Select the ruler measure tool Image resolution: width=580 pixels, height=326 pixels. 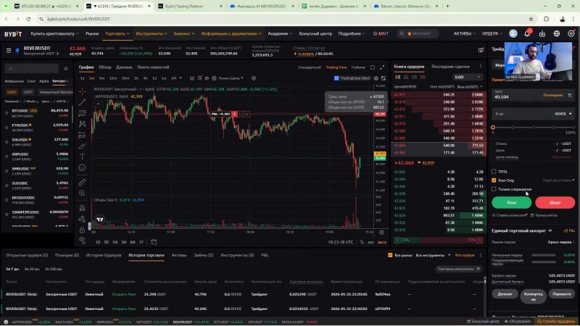[x=82, y=183]
